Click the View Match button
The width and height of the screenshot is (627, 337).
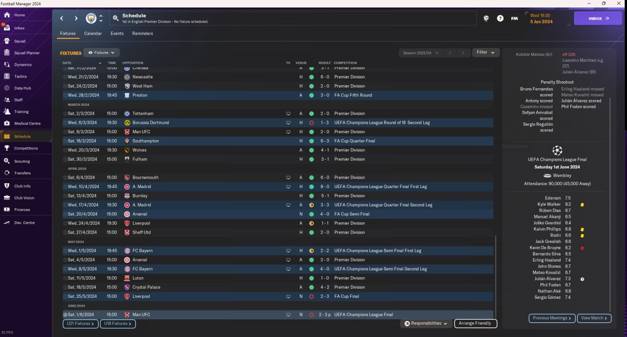coord(594,318)
